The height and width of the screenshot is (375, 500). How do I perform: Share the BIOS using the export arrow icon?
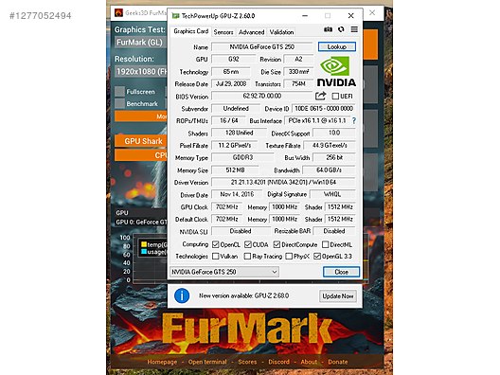pos(320,96)
